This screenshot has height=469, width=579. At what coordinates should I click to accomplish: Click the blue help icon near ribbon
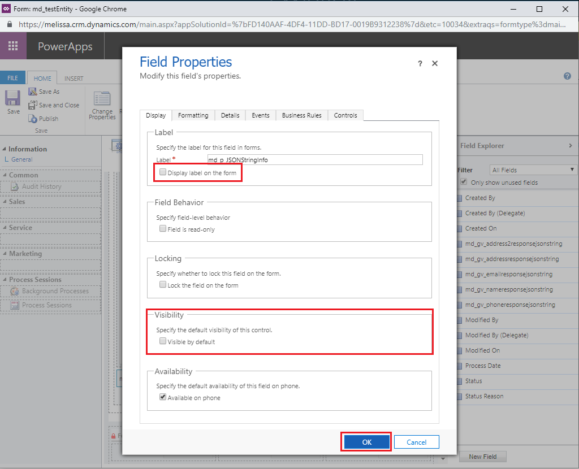(567, 76)
